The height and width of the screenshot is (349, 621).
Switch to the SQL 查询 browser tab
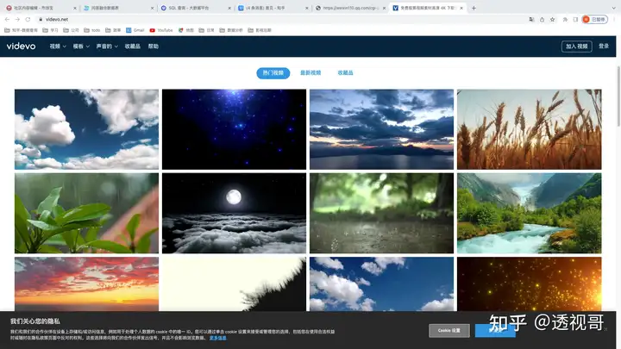[194, 8]
